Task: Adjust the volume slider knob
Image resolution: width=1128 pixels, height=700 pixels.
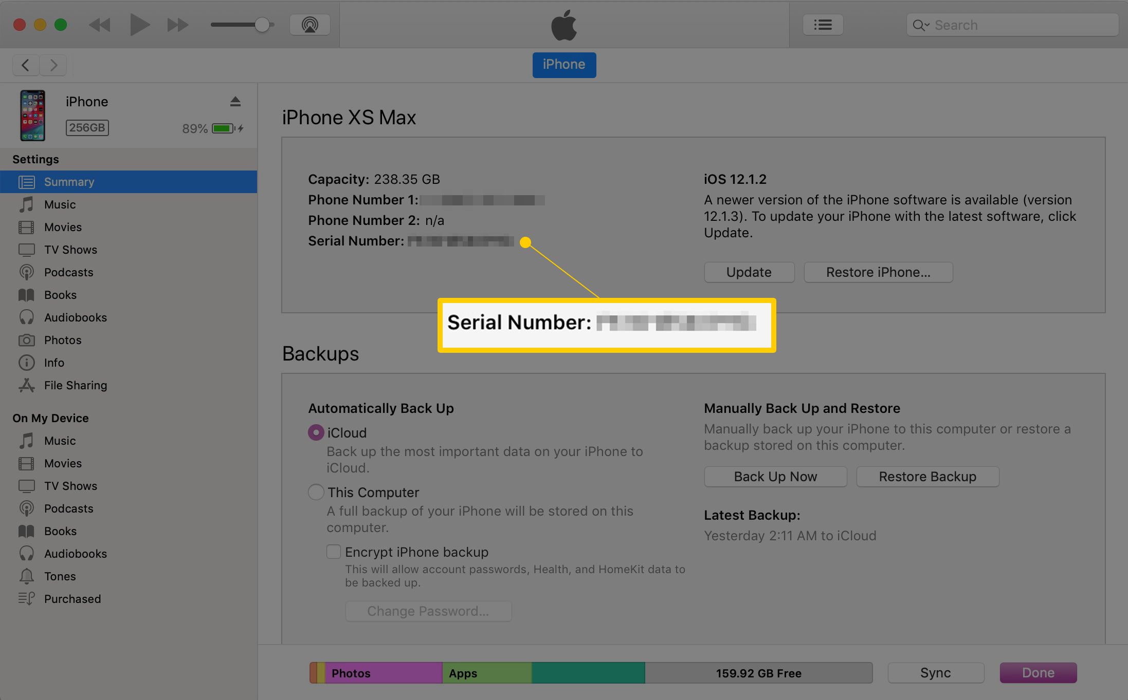Action: click(262, 25)
